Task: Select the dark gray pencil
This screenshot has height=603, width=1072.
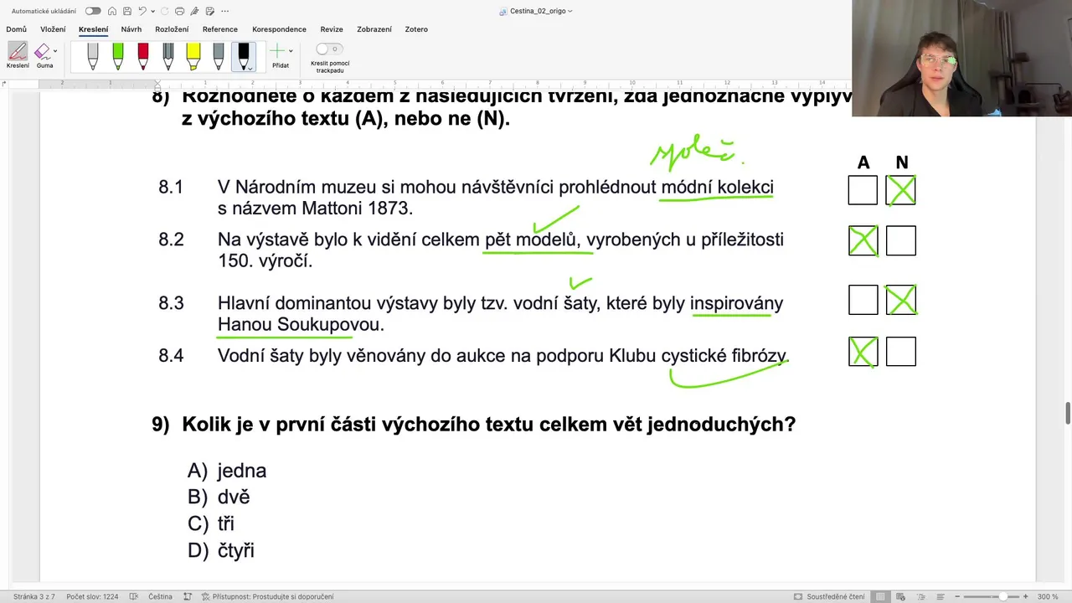Action: [168, 57]
